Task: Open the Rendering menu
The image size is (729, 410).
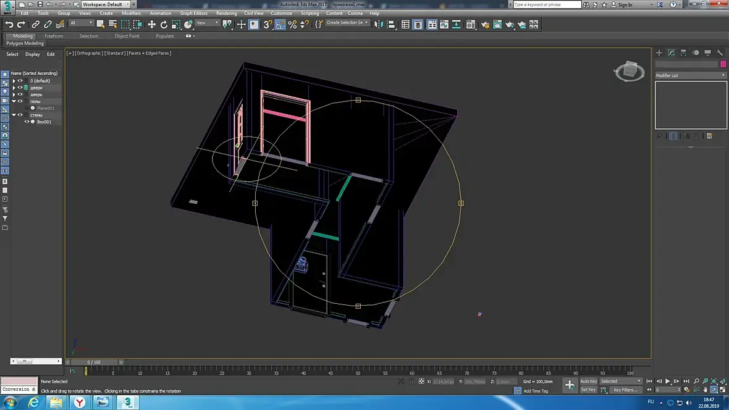Action: [226, 13]
